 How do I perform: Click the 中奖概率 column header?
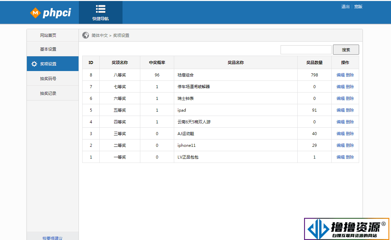coord(157,62)
